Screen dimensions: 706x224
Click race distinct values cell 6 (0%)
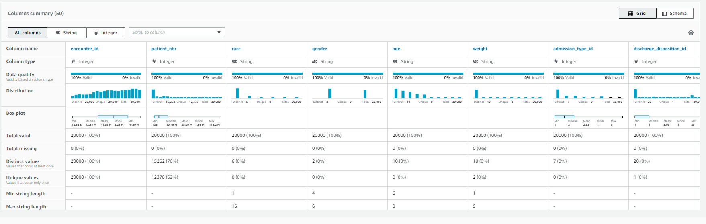[x=238, y=161]
